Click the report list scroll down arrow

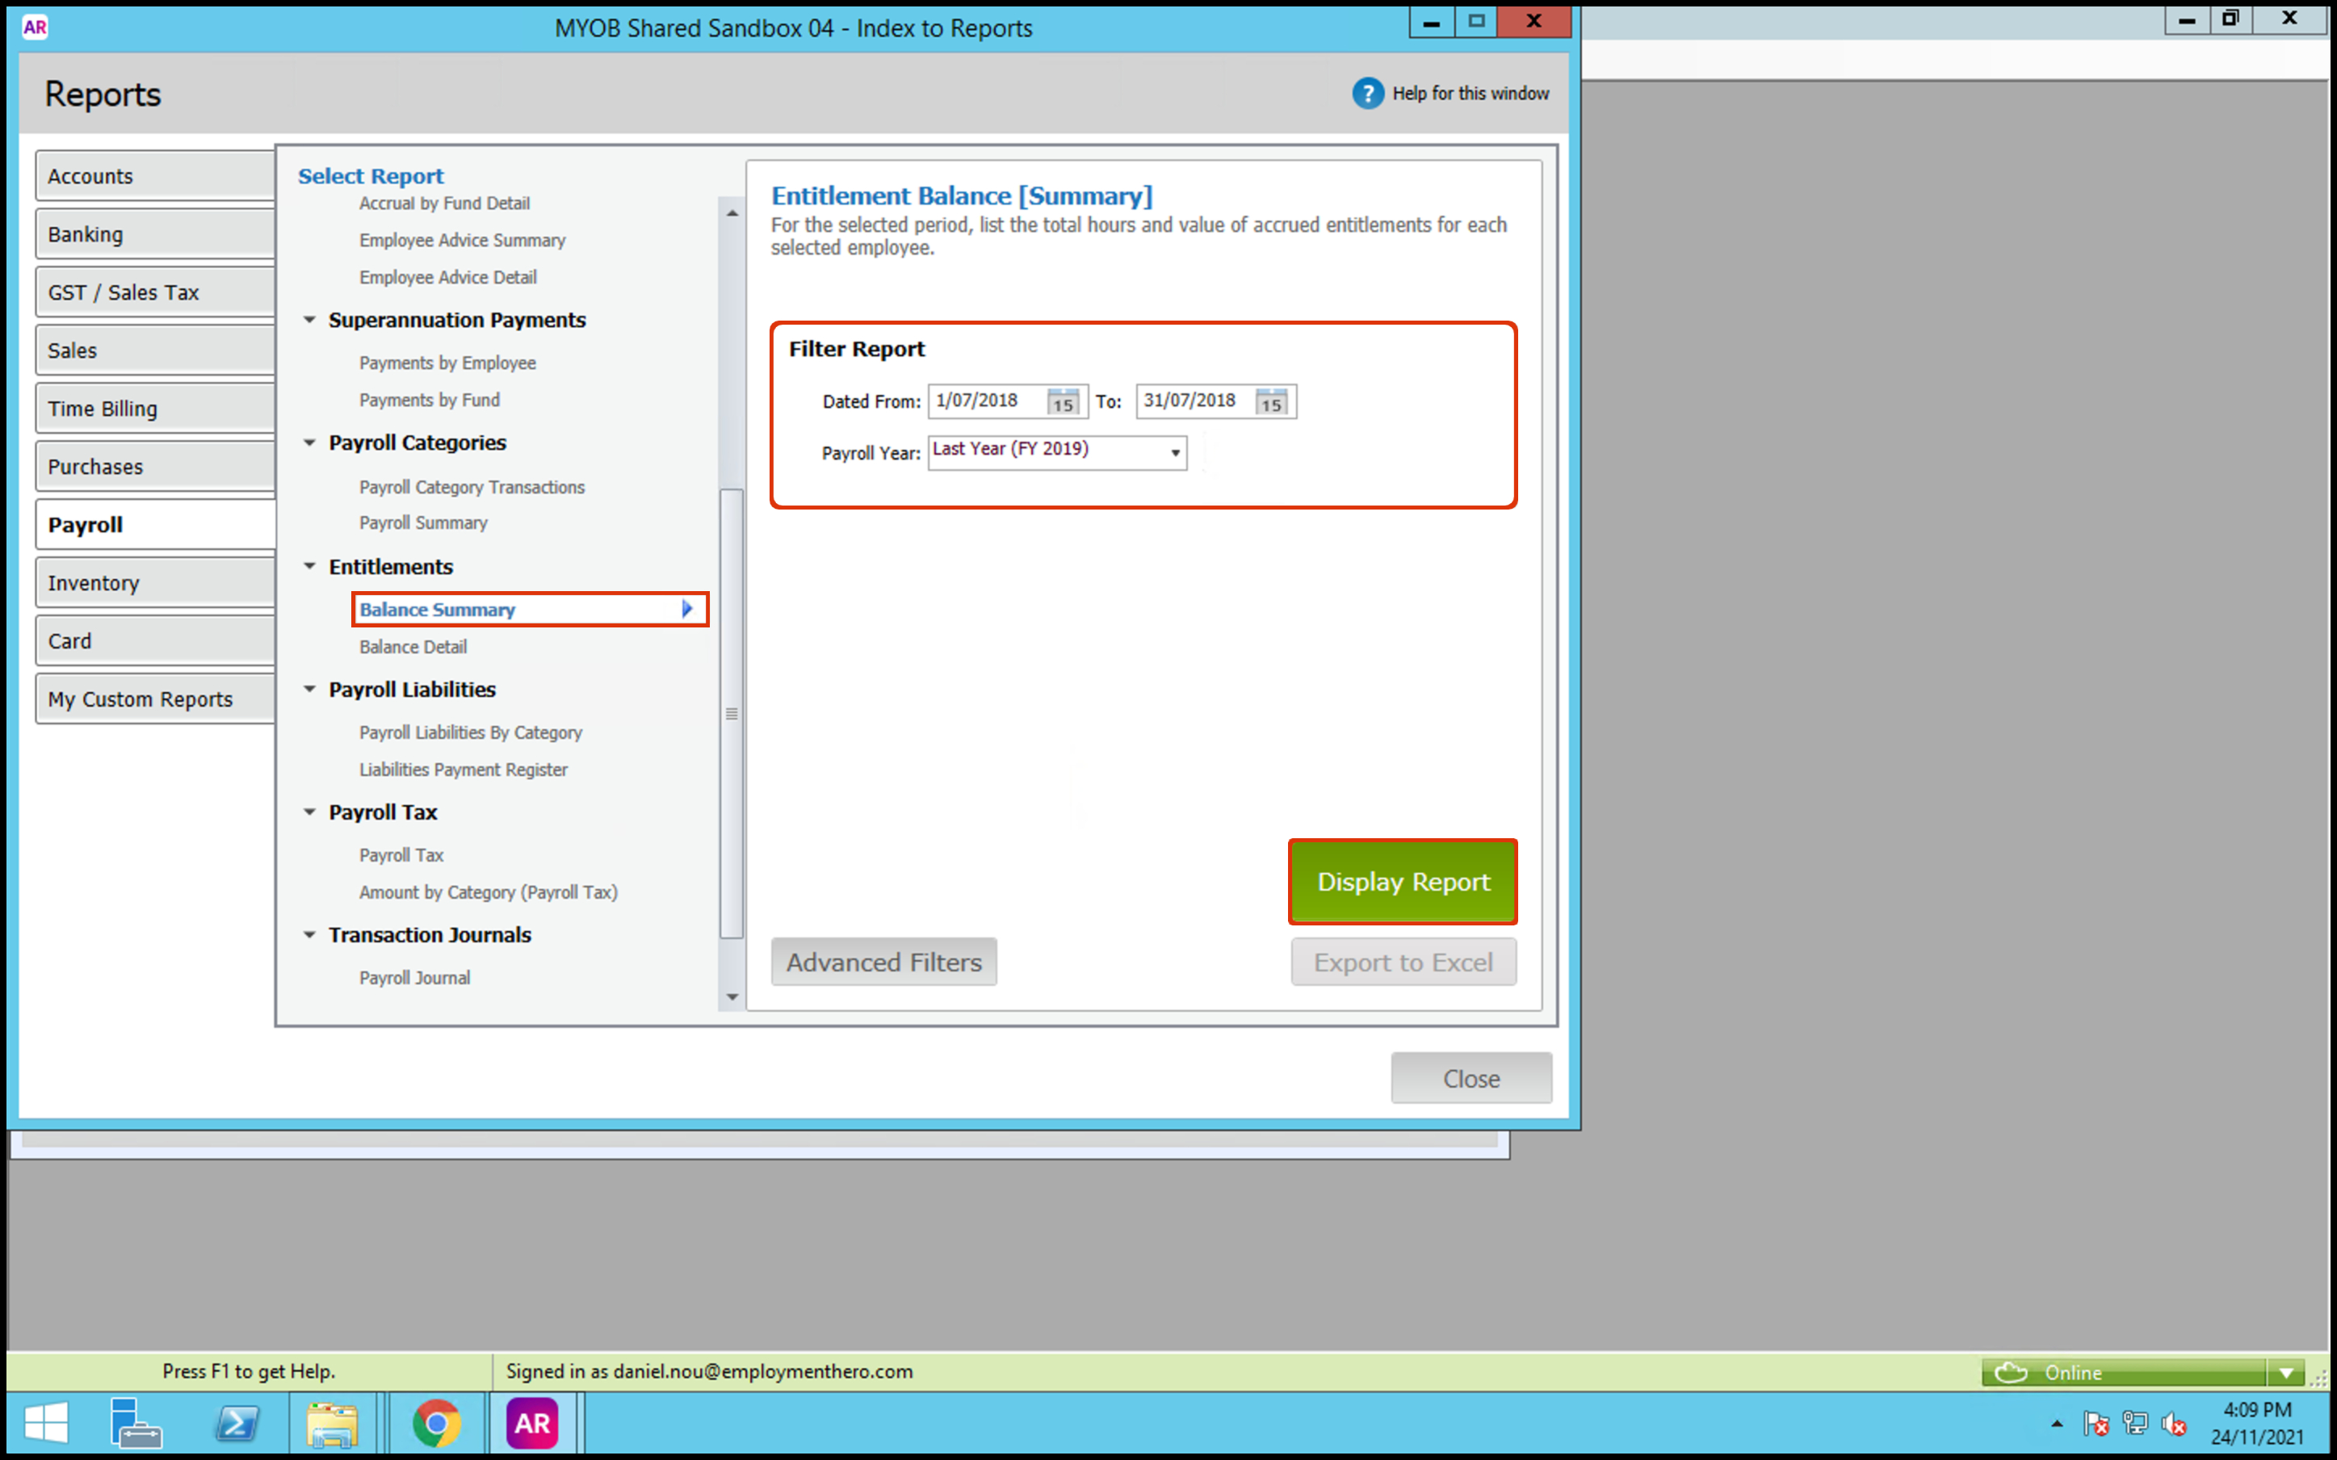[732, 996]
